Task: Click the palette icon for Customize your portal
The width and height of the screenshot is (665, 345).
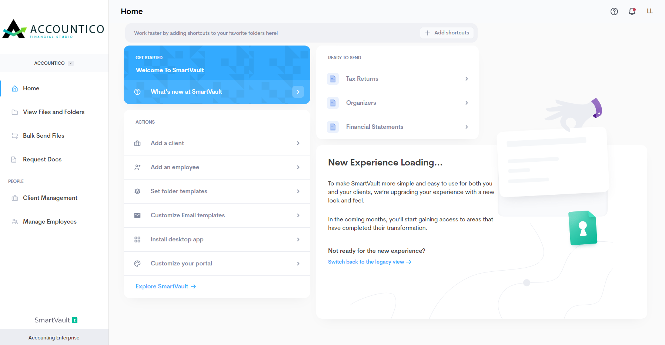Action: (137, 264)
